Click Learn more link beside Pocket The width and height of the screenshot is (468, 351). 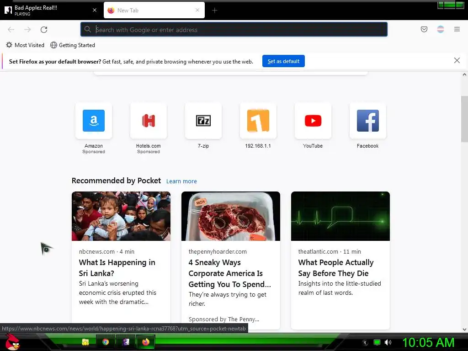[181, 181]
